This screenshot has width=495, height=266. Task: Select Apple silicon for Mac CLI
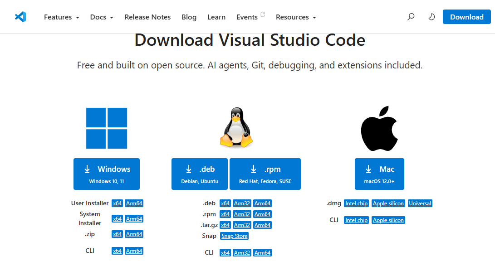[388, 220]
